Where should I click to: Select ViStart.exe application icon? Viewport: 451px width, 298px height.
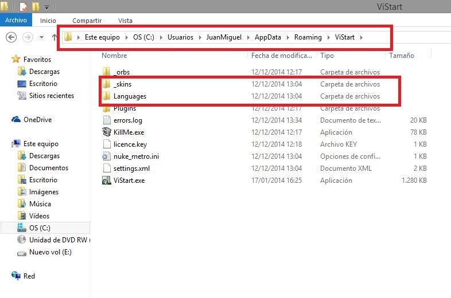click(x=107, y=180)
